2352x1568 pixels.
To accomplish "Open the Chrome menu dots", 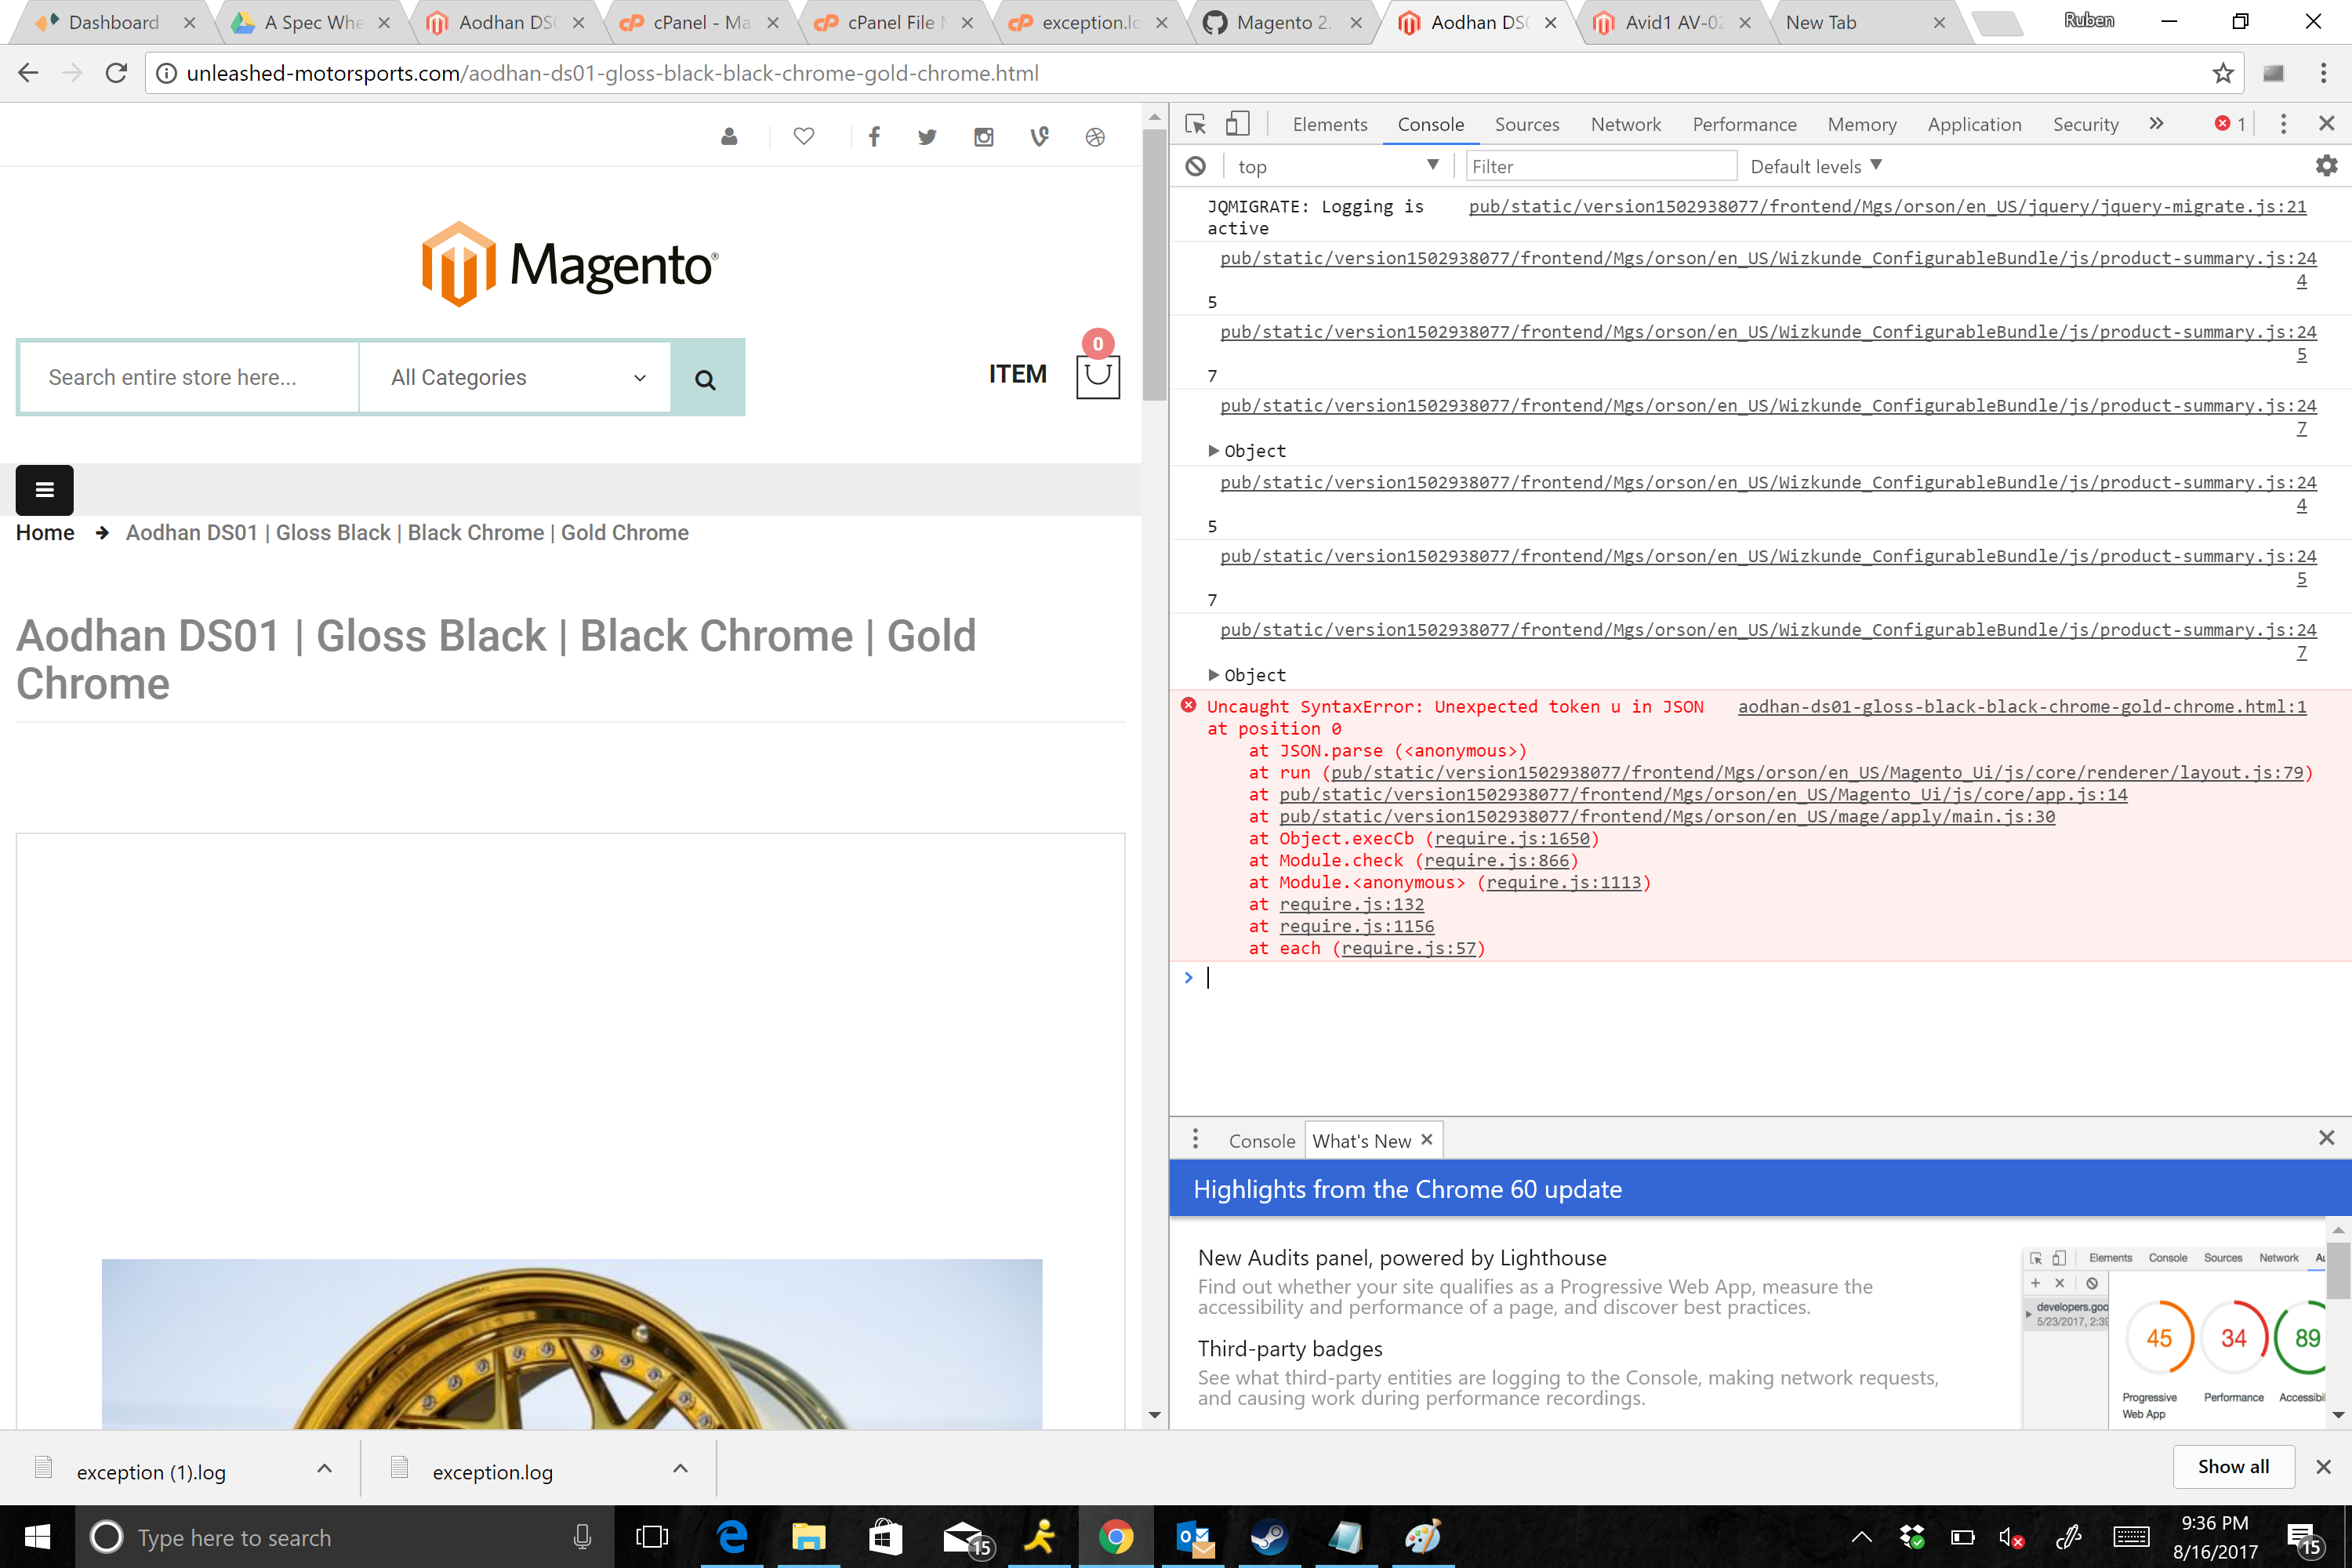I will pos(2323,73).
